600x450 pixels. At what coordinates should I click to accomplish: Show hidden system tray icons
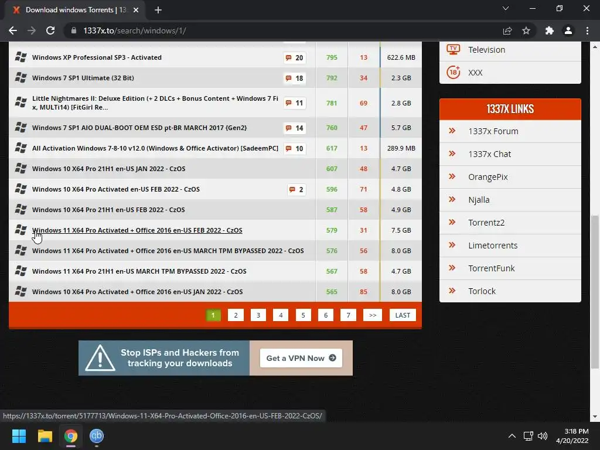pos(512,436)
